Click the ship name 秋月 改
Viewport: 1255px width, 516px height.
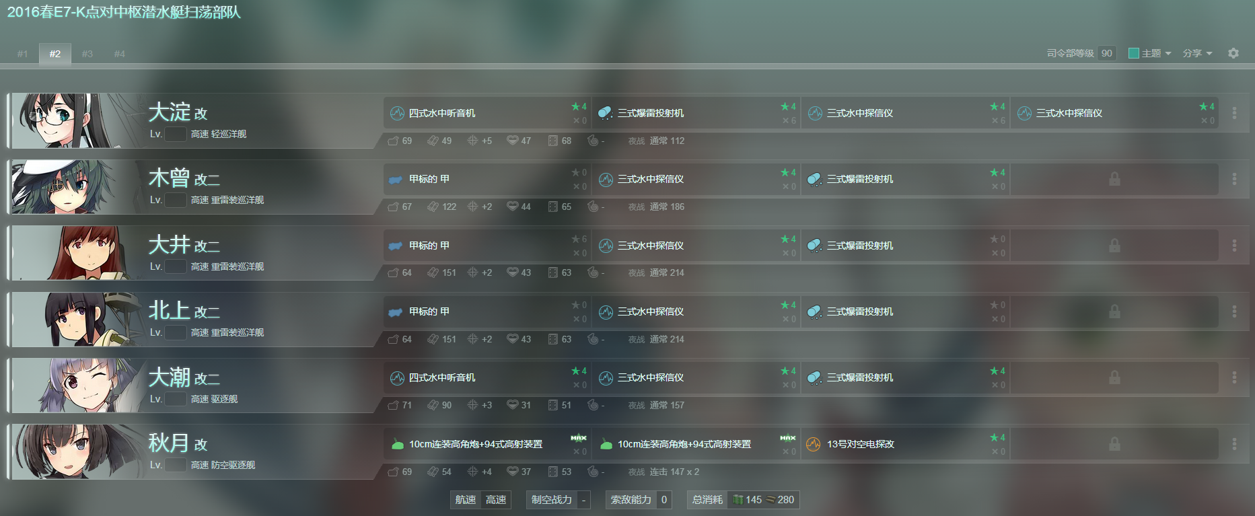click(x=178, y=443)
